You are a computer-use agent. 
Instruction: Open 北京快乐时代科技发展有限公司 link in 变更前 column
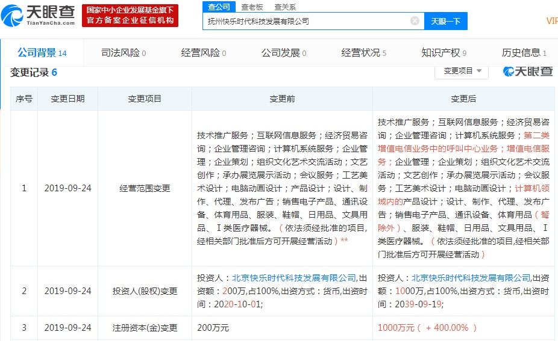[x=294, y=278]
